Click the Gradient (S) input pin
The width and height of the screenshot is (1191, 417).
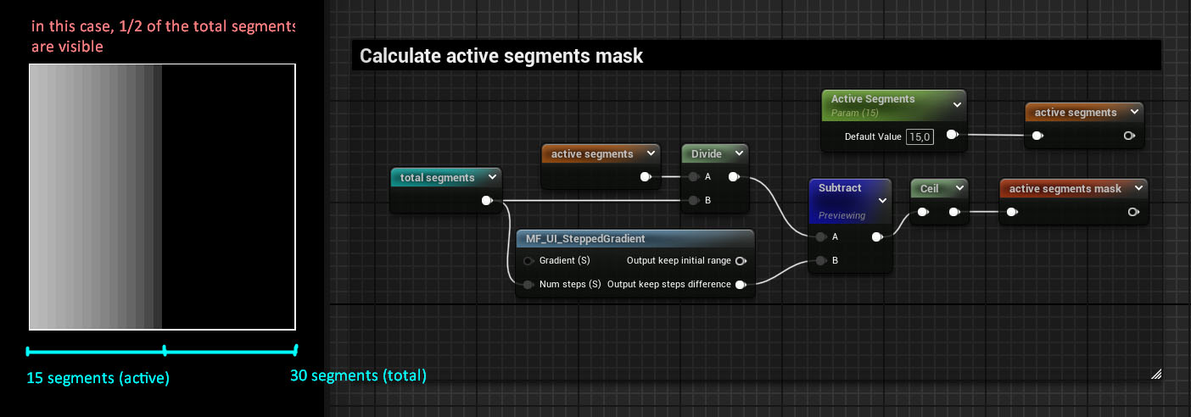click(528, 260)
